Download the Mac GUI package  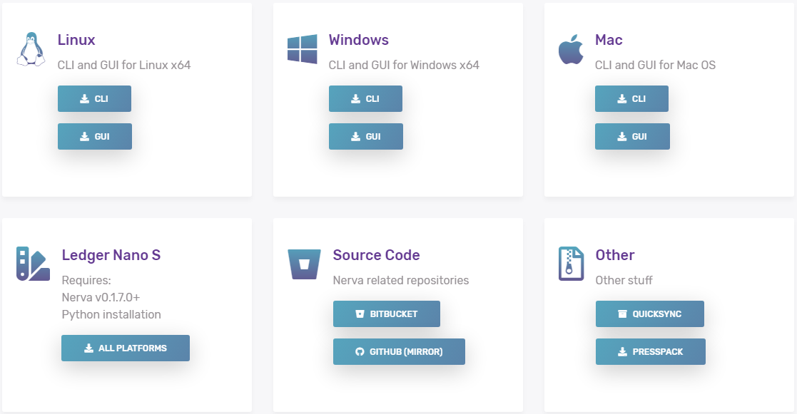click(x=632, y=137)
